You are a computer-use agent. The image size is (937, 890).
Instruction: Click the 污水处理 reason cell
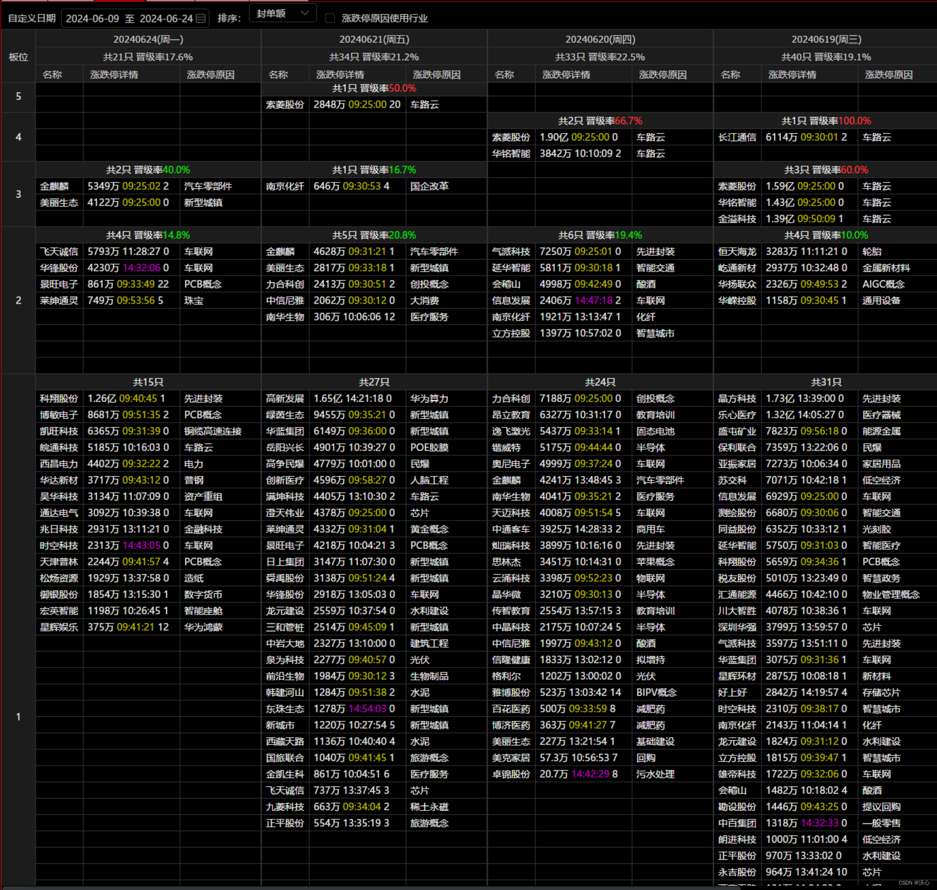pos(655,774)
